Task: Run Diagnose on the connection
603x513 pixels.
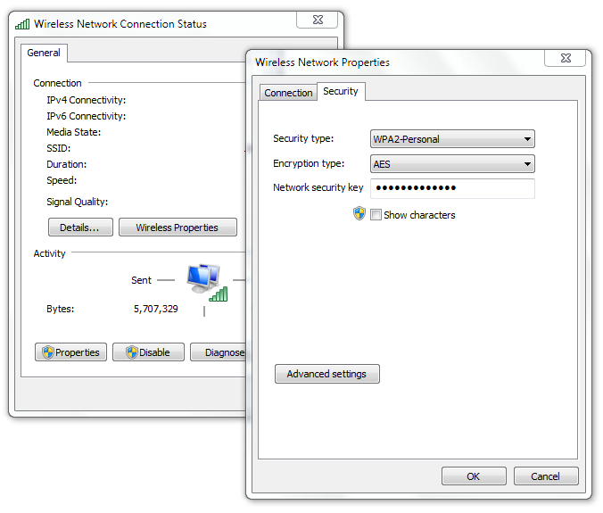Action: click(219, 352)
